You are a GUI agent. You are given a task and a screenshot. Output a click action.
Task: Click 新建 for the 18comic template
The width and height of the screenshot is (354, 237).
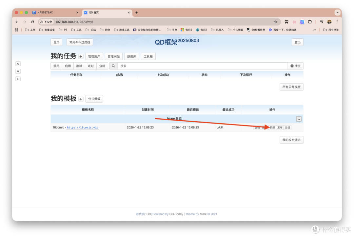pyautogui.click(x=272, y=128)
